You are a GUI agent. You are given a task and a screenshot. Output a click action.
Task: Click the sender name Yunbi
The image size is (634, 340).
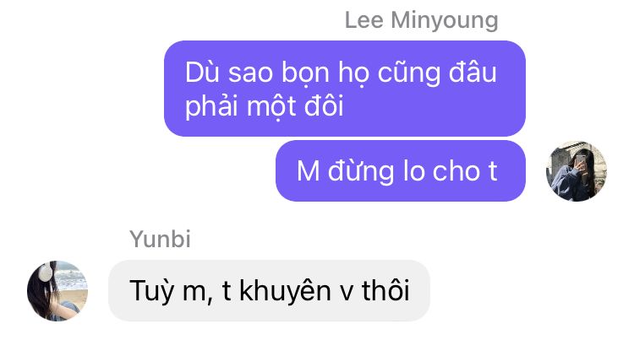160,239
